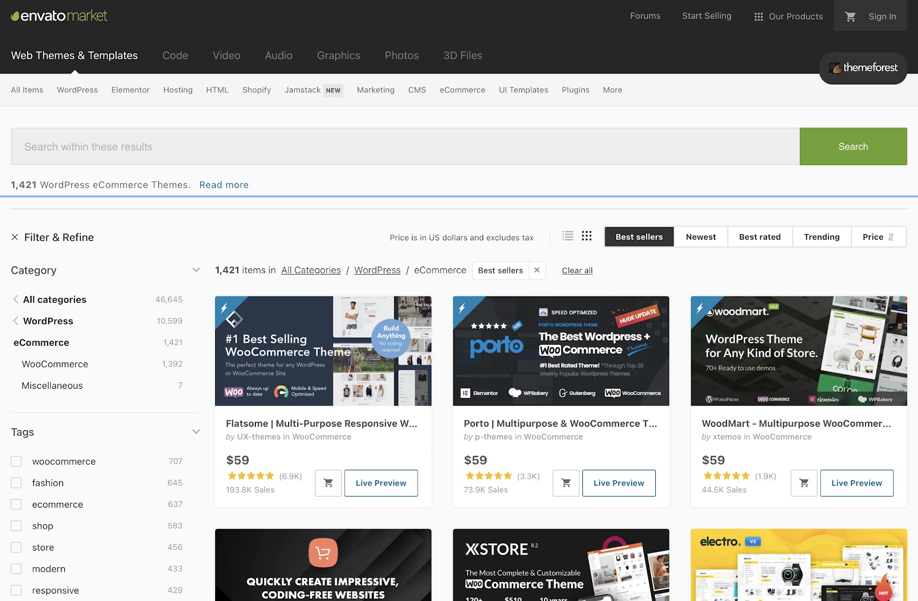
Task: Select the Miscellaneous subcategory
Action: pyautogui.click(x=52, y=386)
